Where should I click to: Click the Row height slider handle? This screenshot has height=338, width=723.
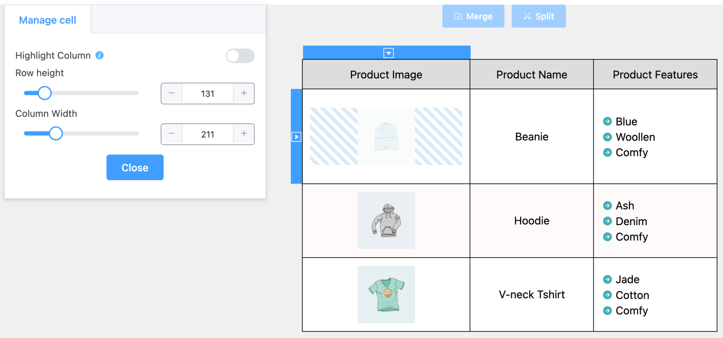pyautogui.click(x=45, y=93)
